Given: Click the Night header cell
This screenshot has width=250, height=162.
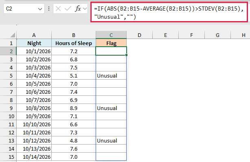Looking at the screenshot, I should pyautogui.click(x=34, y=43).
